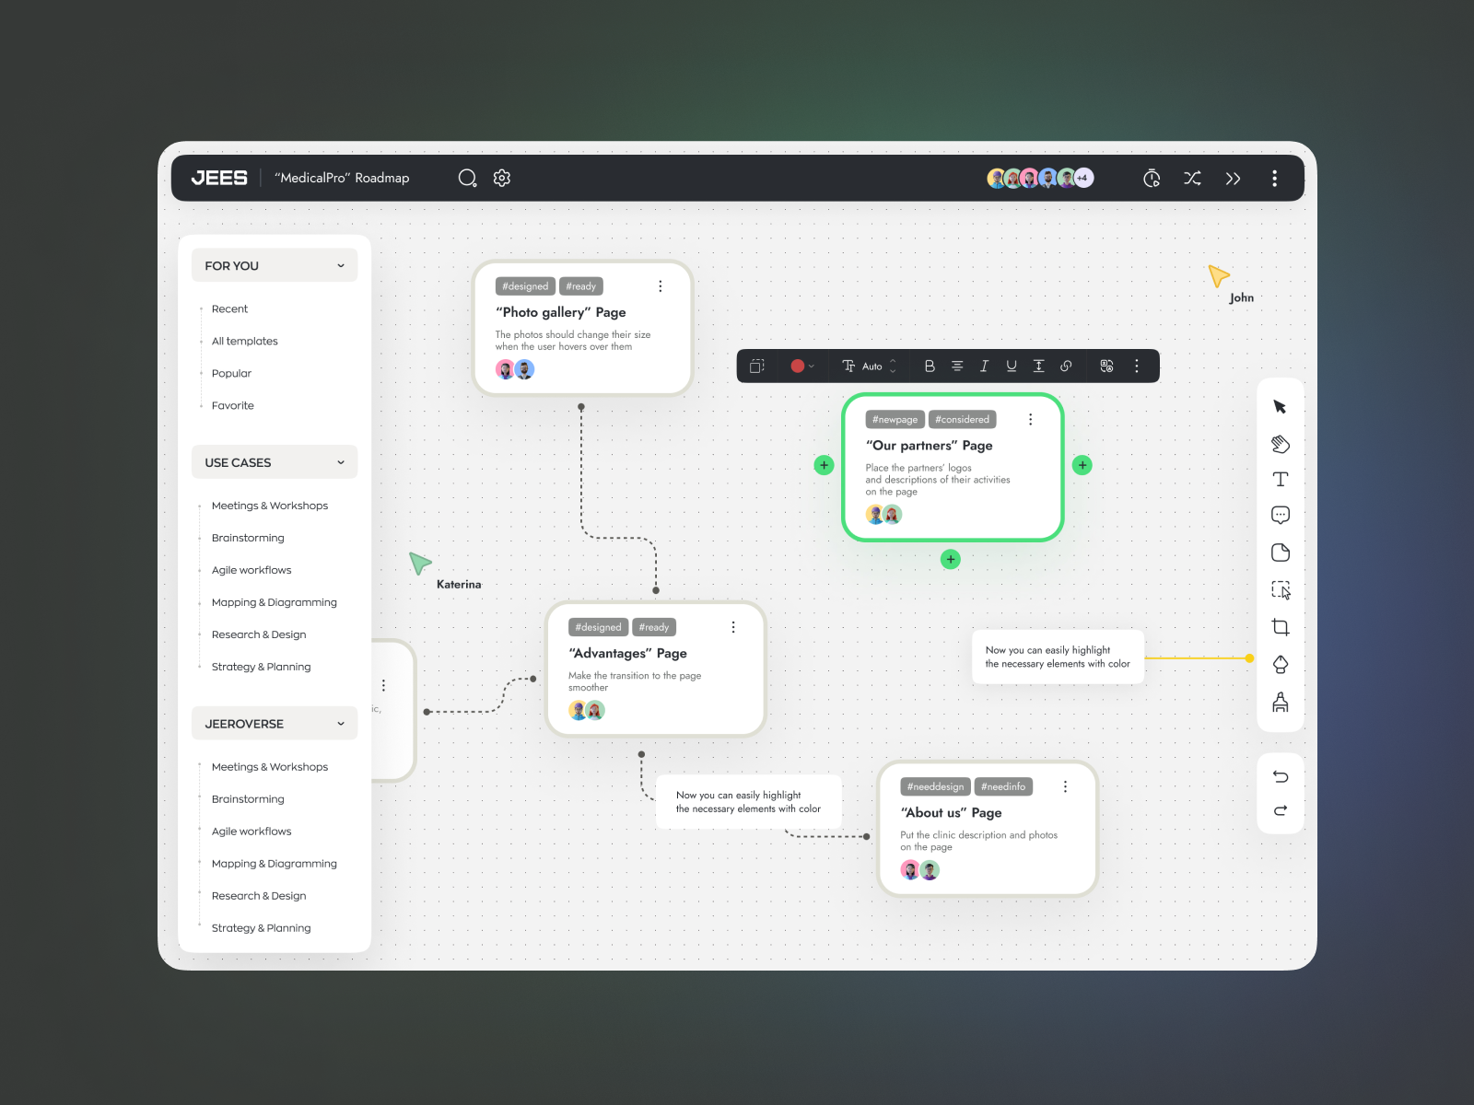Select the marquee selection tool
The width and height of the screenshot is (1474, 1105).
pyautogui.click(x=1281, y=590)
